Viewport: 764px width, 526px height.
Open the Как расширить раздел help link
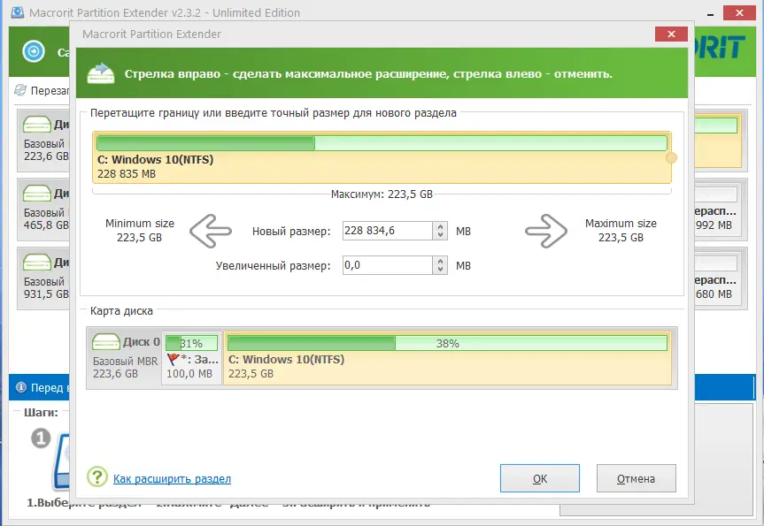(x=172, y=479)
